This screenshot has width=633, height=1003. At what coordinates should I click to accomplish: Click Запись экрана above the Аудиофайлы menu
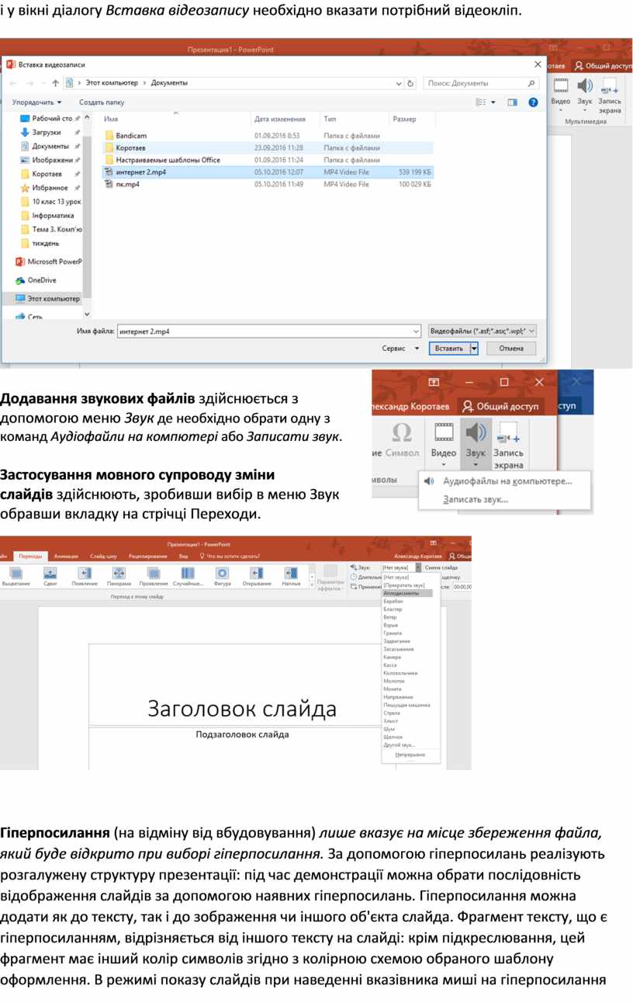click(x=508, y=444)
